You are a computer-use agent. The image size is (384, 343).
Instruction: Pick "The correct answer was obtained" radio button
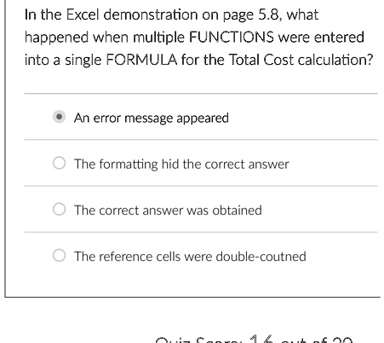pyautogui.click(x=59, y=209)
